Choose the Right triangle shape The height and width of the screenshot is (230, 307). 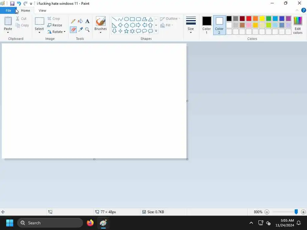tap(114, 25)
